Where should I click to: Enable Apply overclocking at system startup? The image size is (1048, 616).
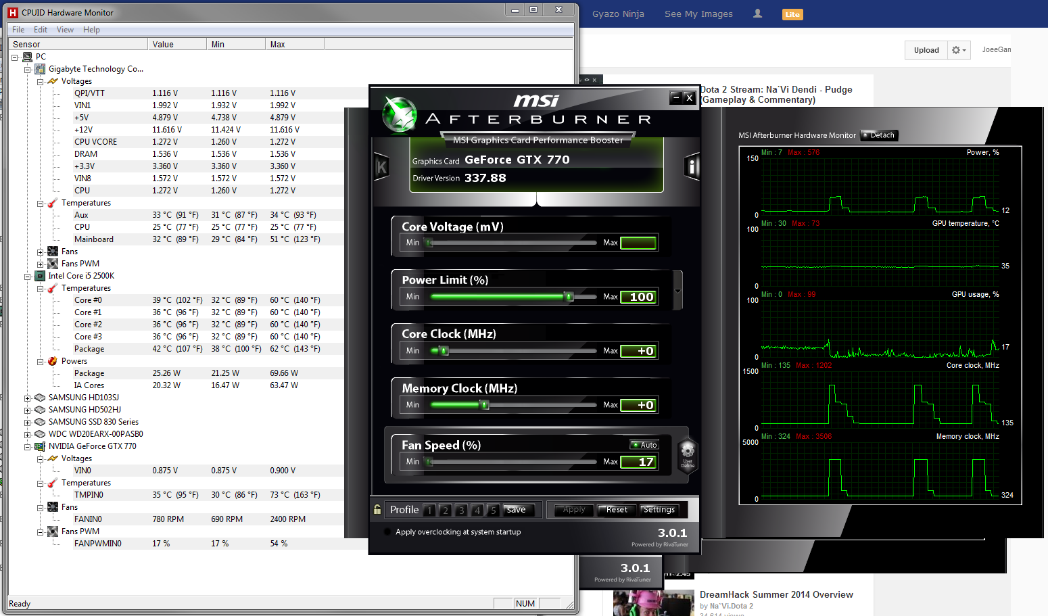click(387, 531)
